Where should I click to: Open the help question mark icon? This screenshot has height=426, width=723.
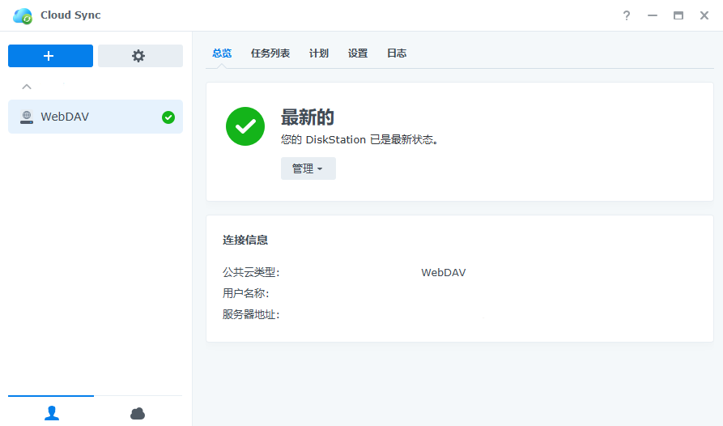coord(626,15)
